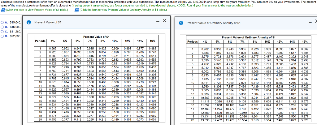Click value 11.470 in the Ordinary Annuity table
This screenshot has height=125, width=317.
[230, 120]
